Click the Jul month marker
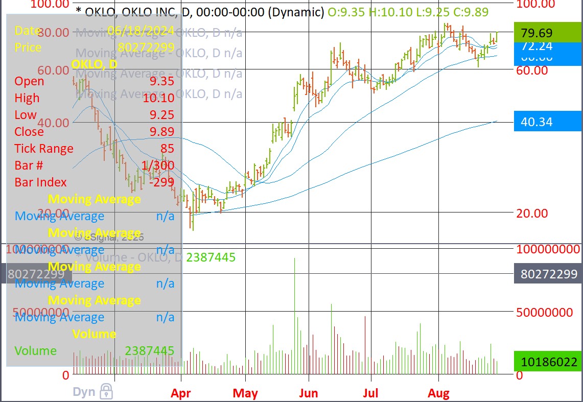This screenshot has height=402, width=583. (x=370, y=393)
